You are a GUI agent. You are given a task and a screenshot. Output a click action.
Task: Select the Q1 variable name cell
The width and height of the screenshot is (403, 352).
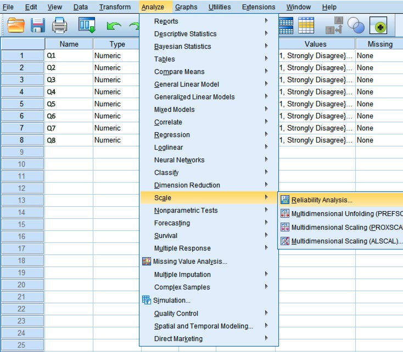click(69, 55)
